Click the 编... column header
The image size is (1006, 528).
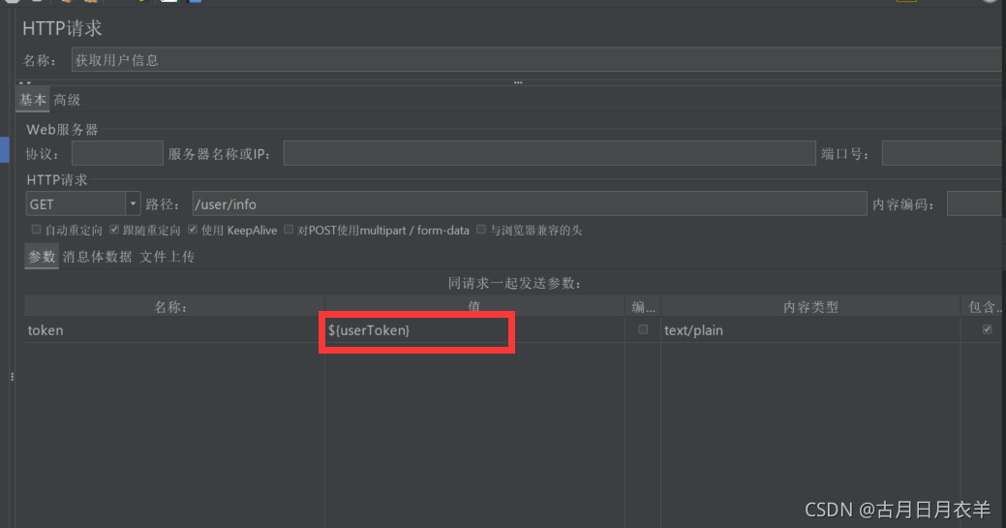(643, 307)
